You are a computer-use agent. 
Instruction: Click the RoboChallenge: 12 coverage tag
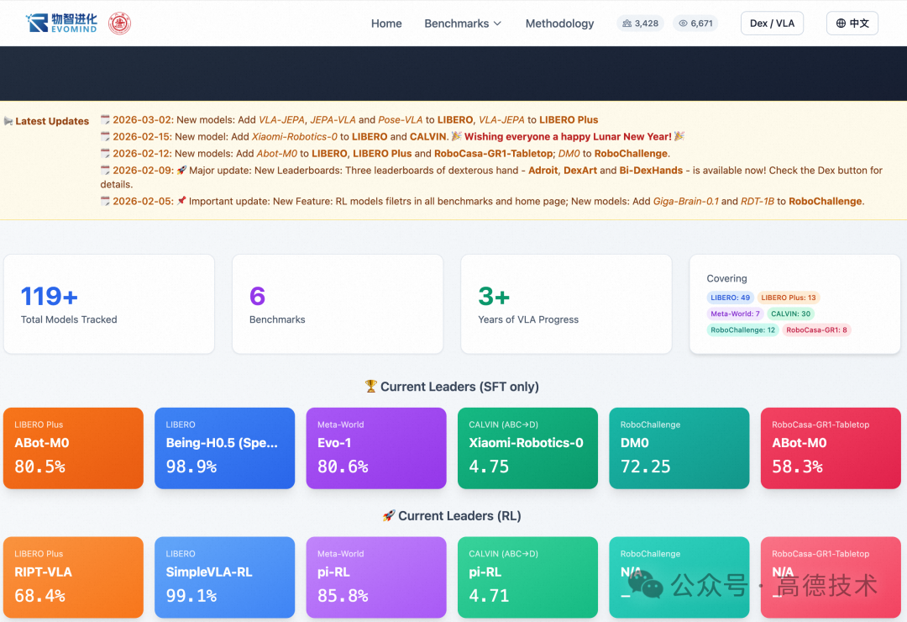[742, 330]
